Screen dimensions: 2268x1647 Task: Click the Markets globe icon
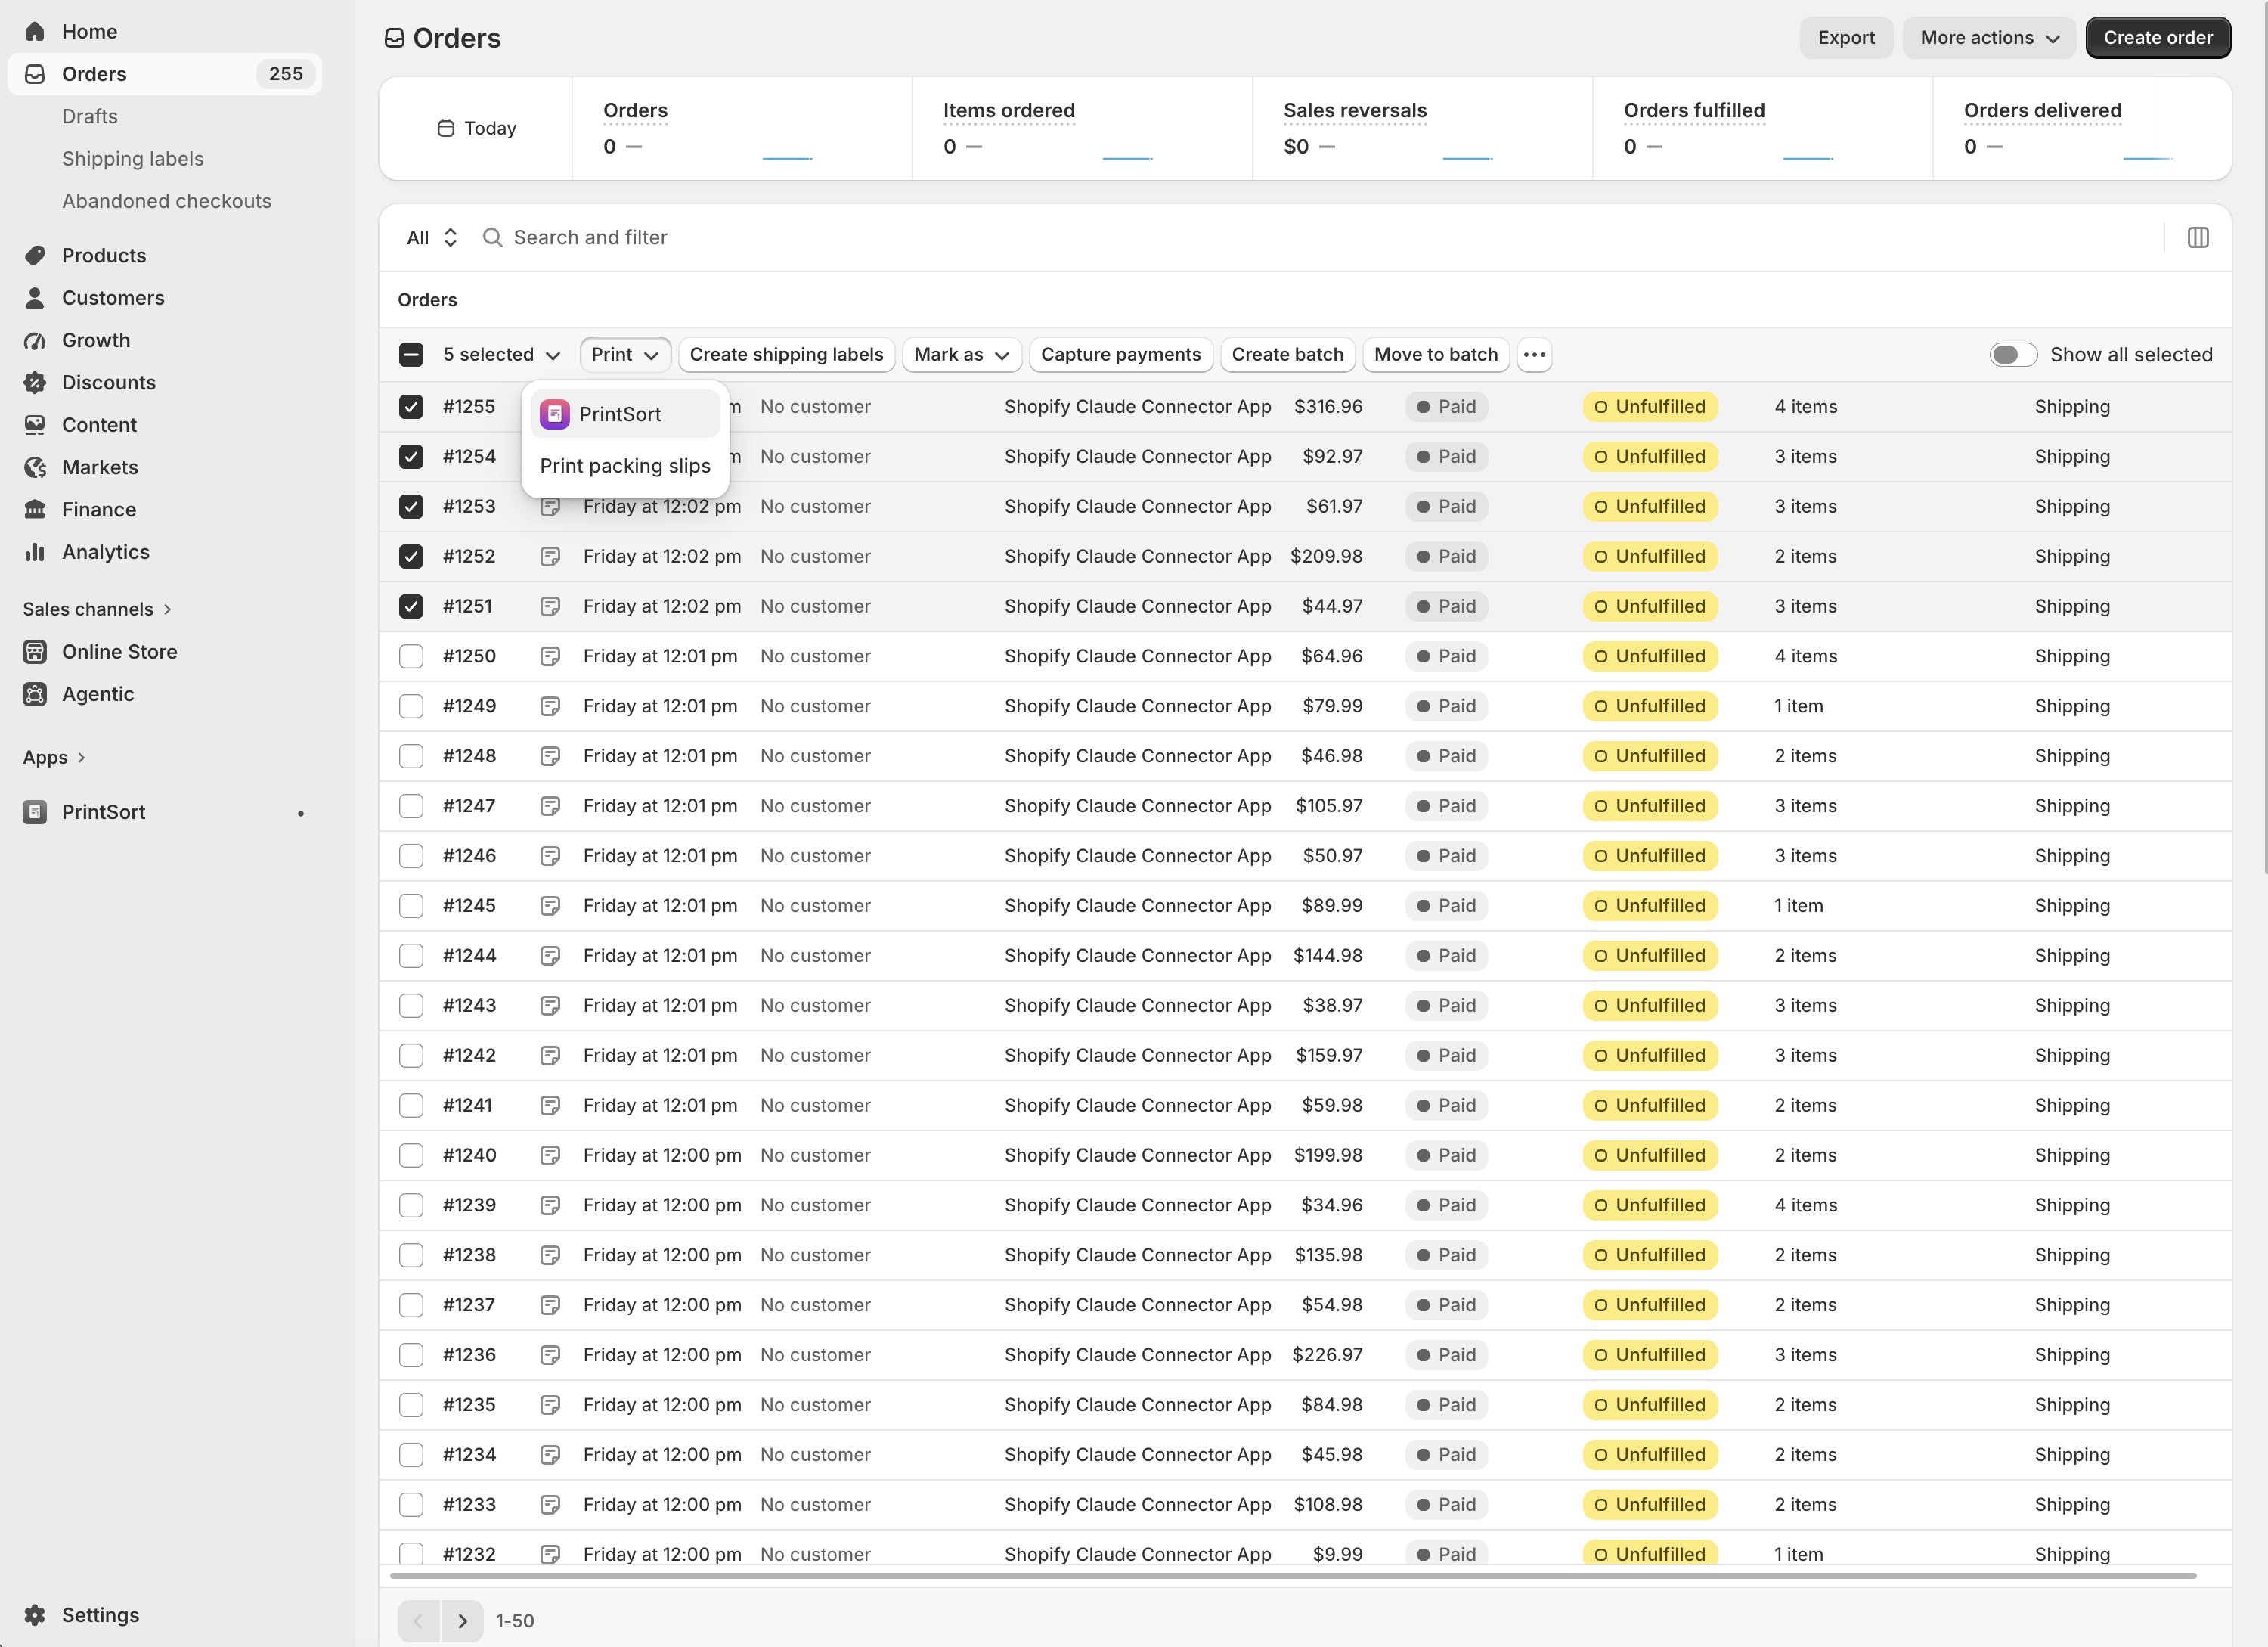point(35,467)
